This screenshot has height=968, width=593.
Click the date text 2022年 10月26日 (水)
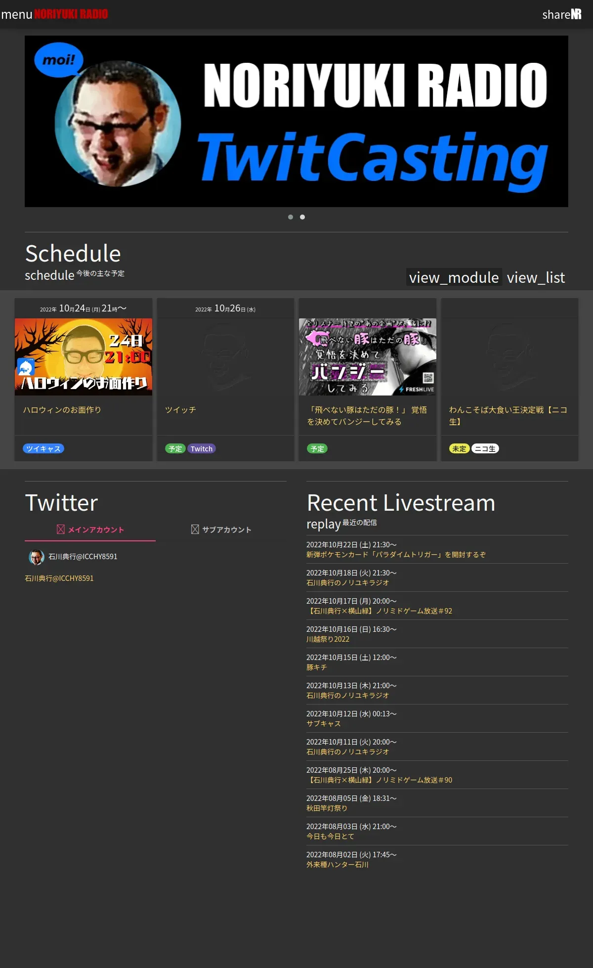[x=225, y=308]
